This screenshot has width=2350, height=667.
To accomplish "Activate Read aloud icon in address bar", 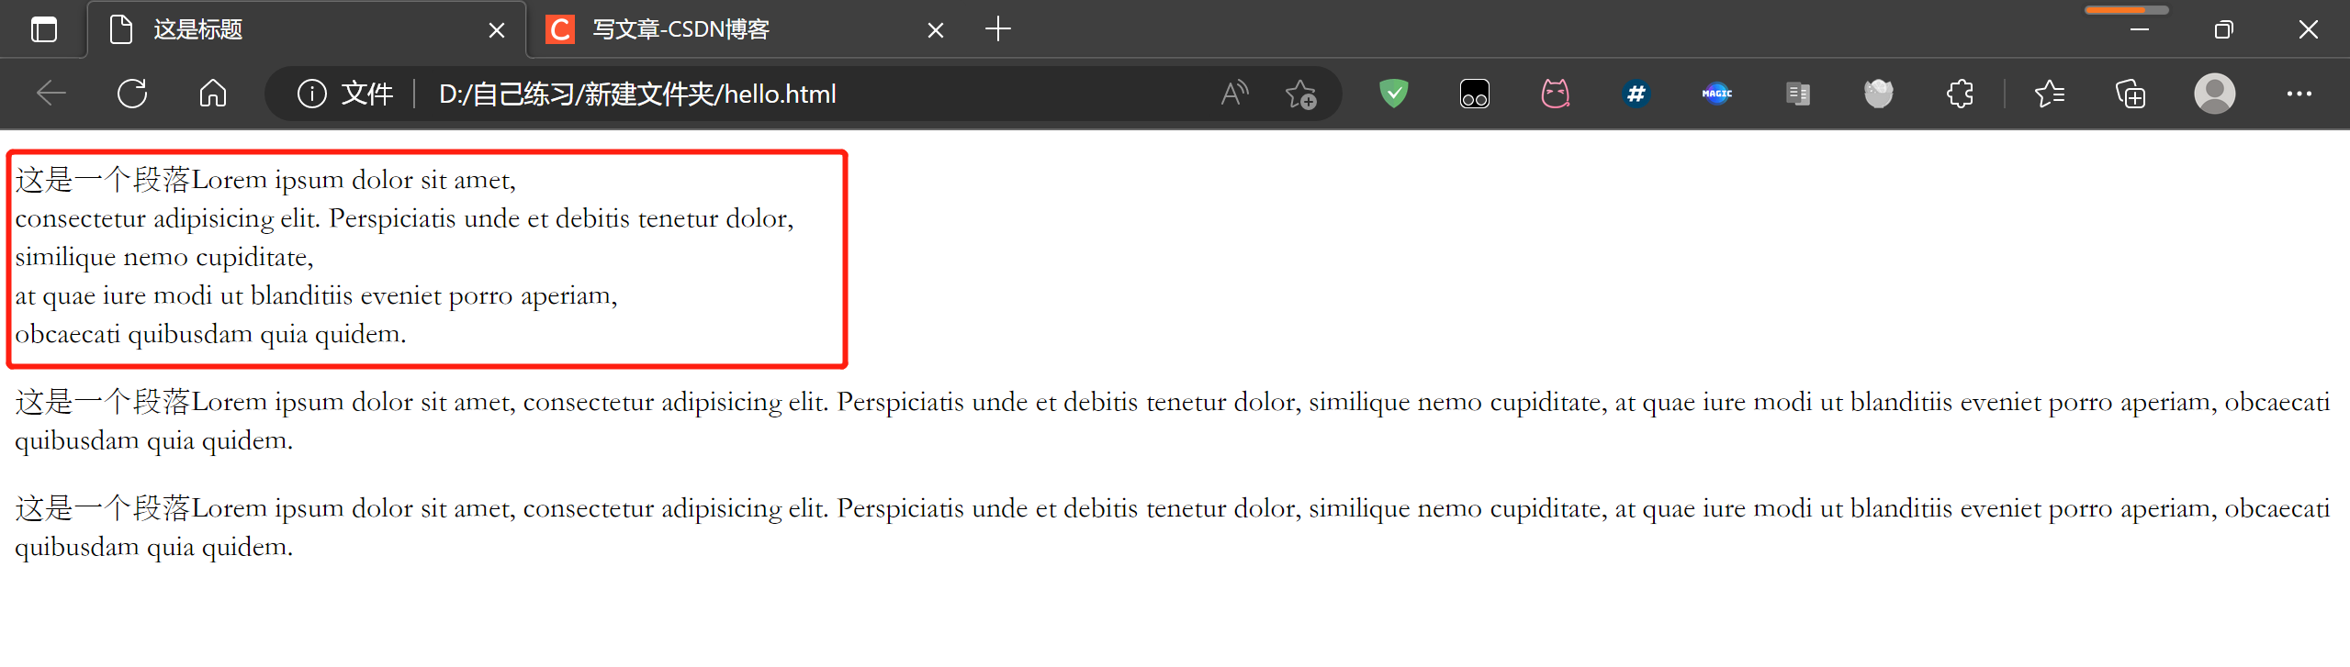I will [1235, 94].
